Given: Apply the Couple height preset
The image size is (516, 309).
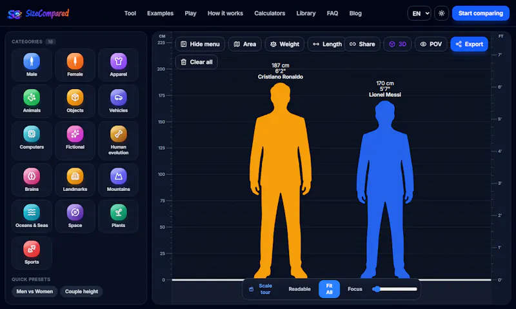Looking at the screenshot, I should pos(82,292).
